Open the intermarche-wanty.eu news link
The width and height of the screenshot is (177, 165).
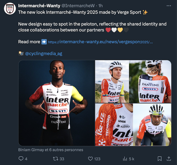[100, 42]
